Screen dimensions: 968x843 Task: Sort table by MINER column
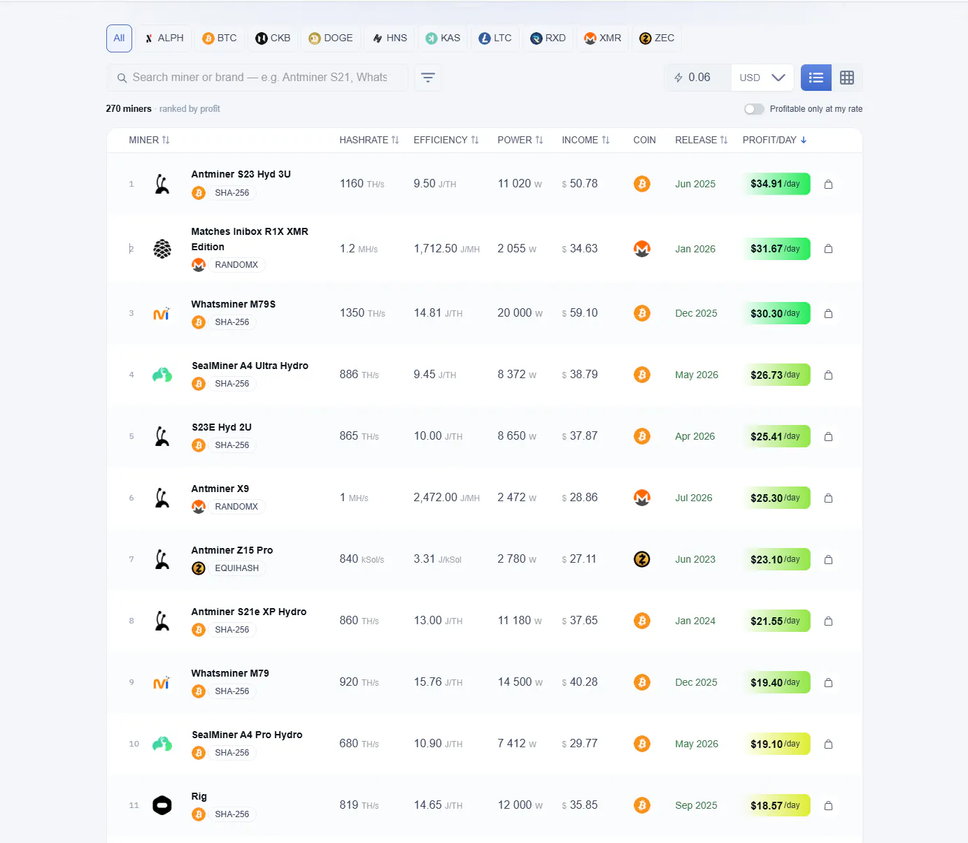pyautogui.click(x=149, y=140)
